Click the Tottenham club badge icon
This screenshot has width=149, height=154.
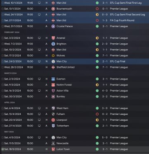click(53, 126)
